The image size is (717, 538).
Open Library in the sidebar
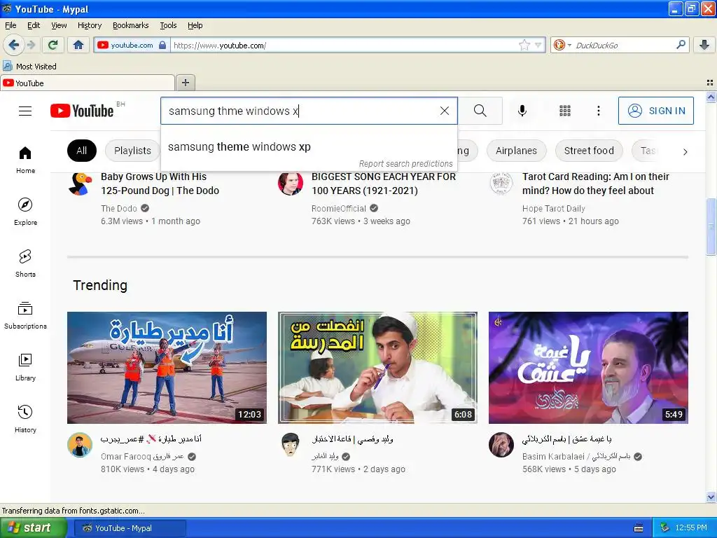[x=25, y=367]
